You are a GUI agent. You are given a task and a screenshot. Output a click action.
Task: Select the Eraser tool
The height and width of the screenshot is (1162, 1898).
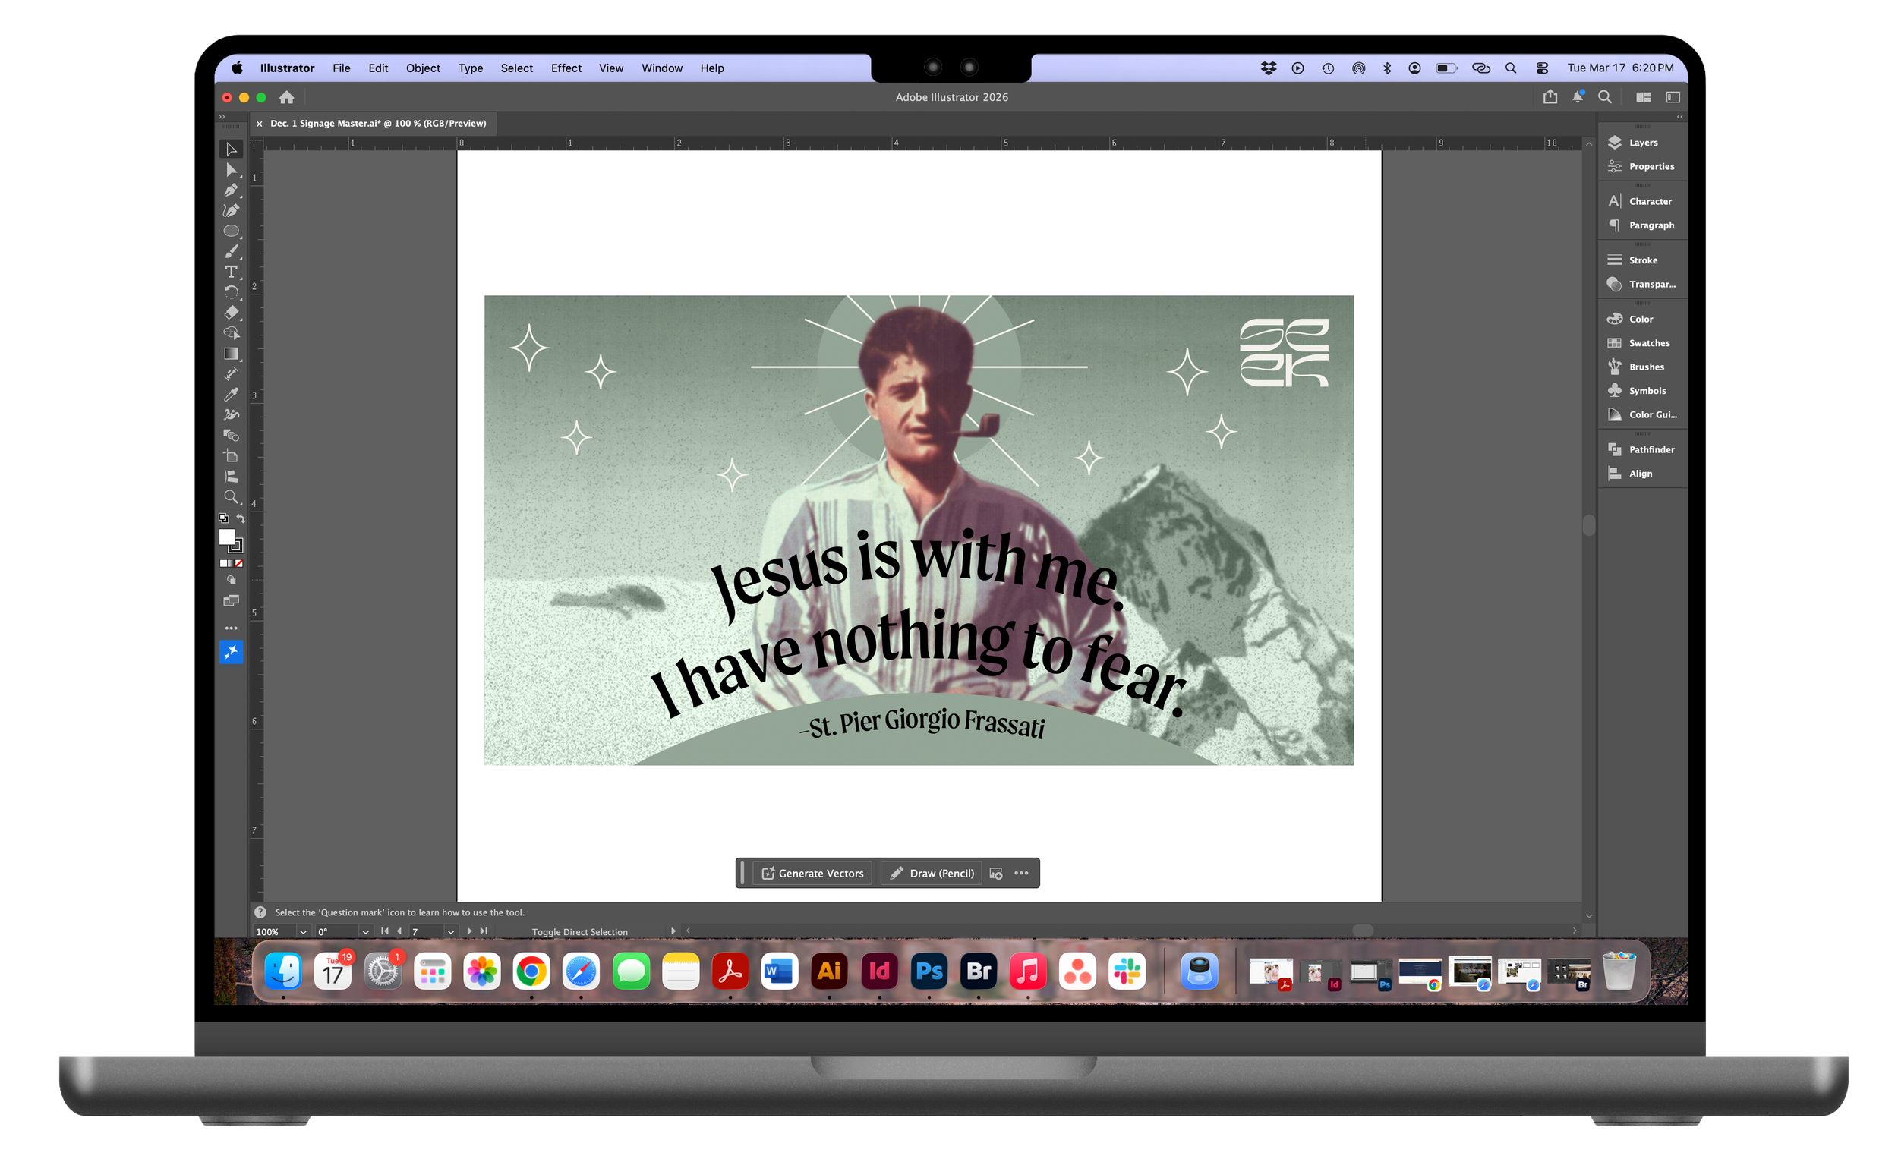point(230,313)
